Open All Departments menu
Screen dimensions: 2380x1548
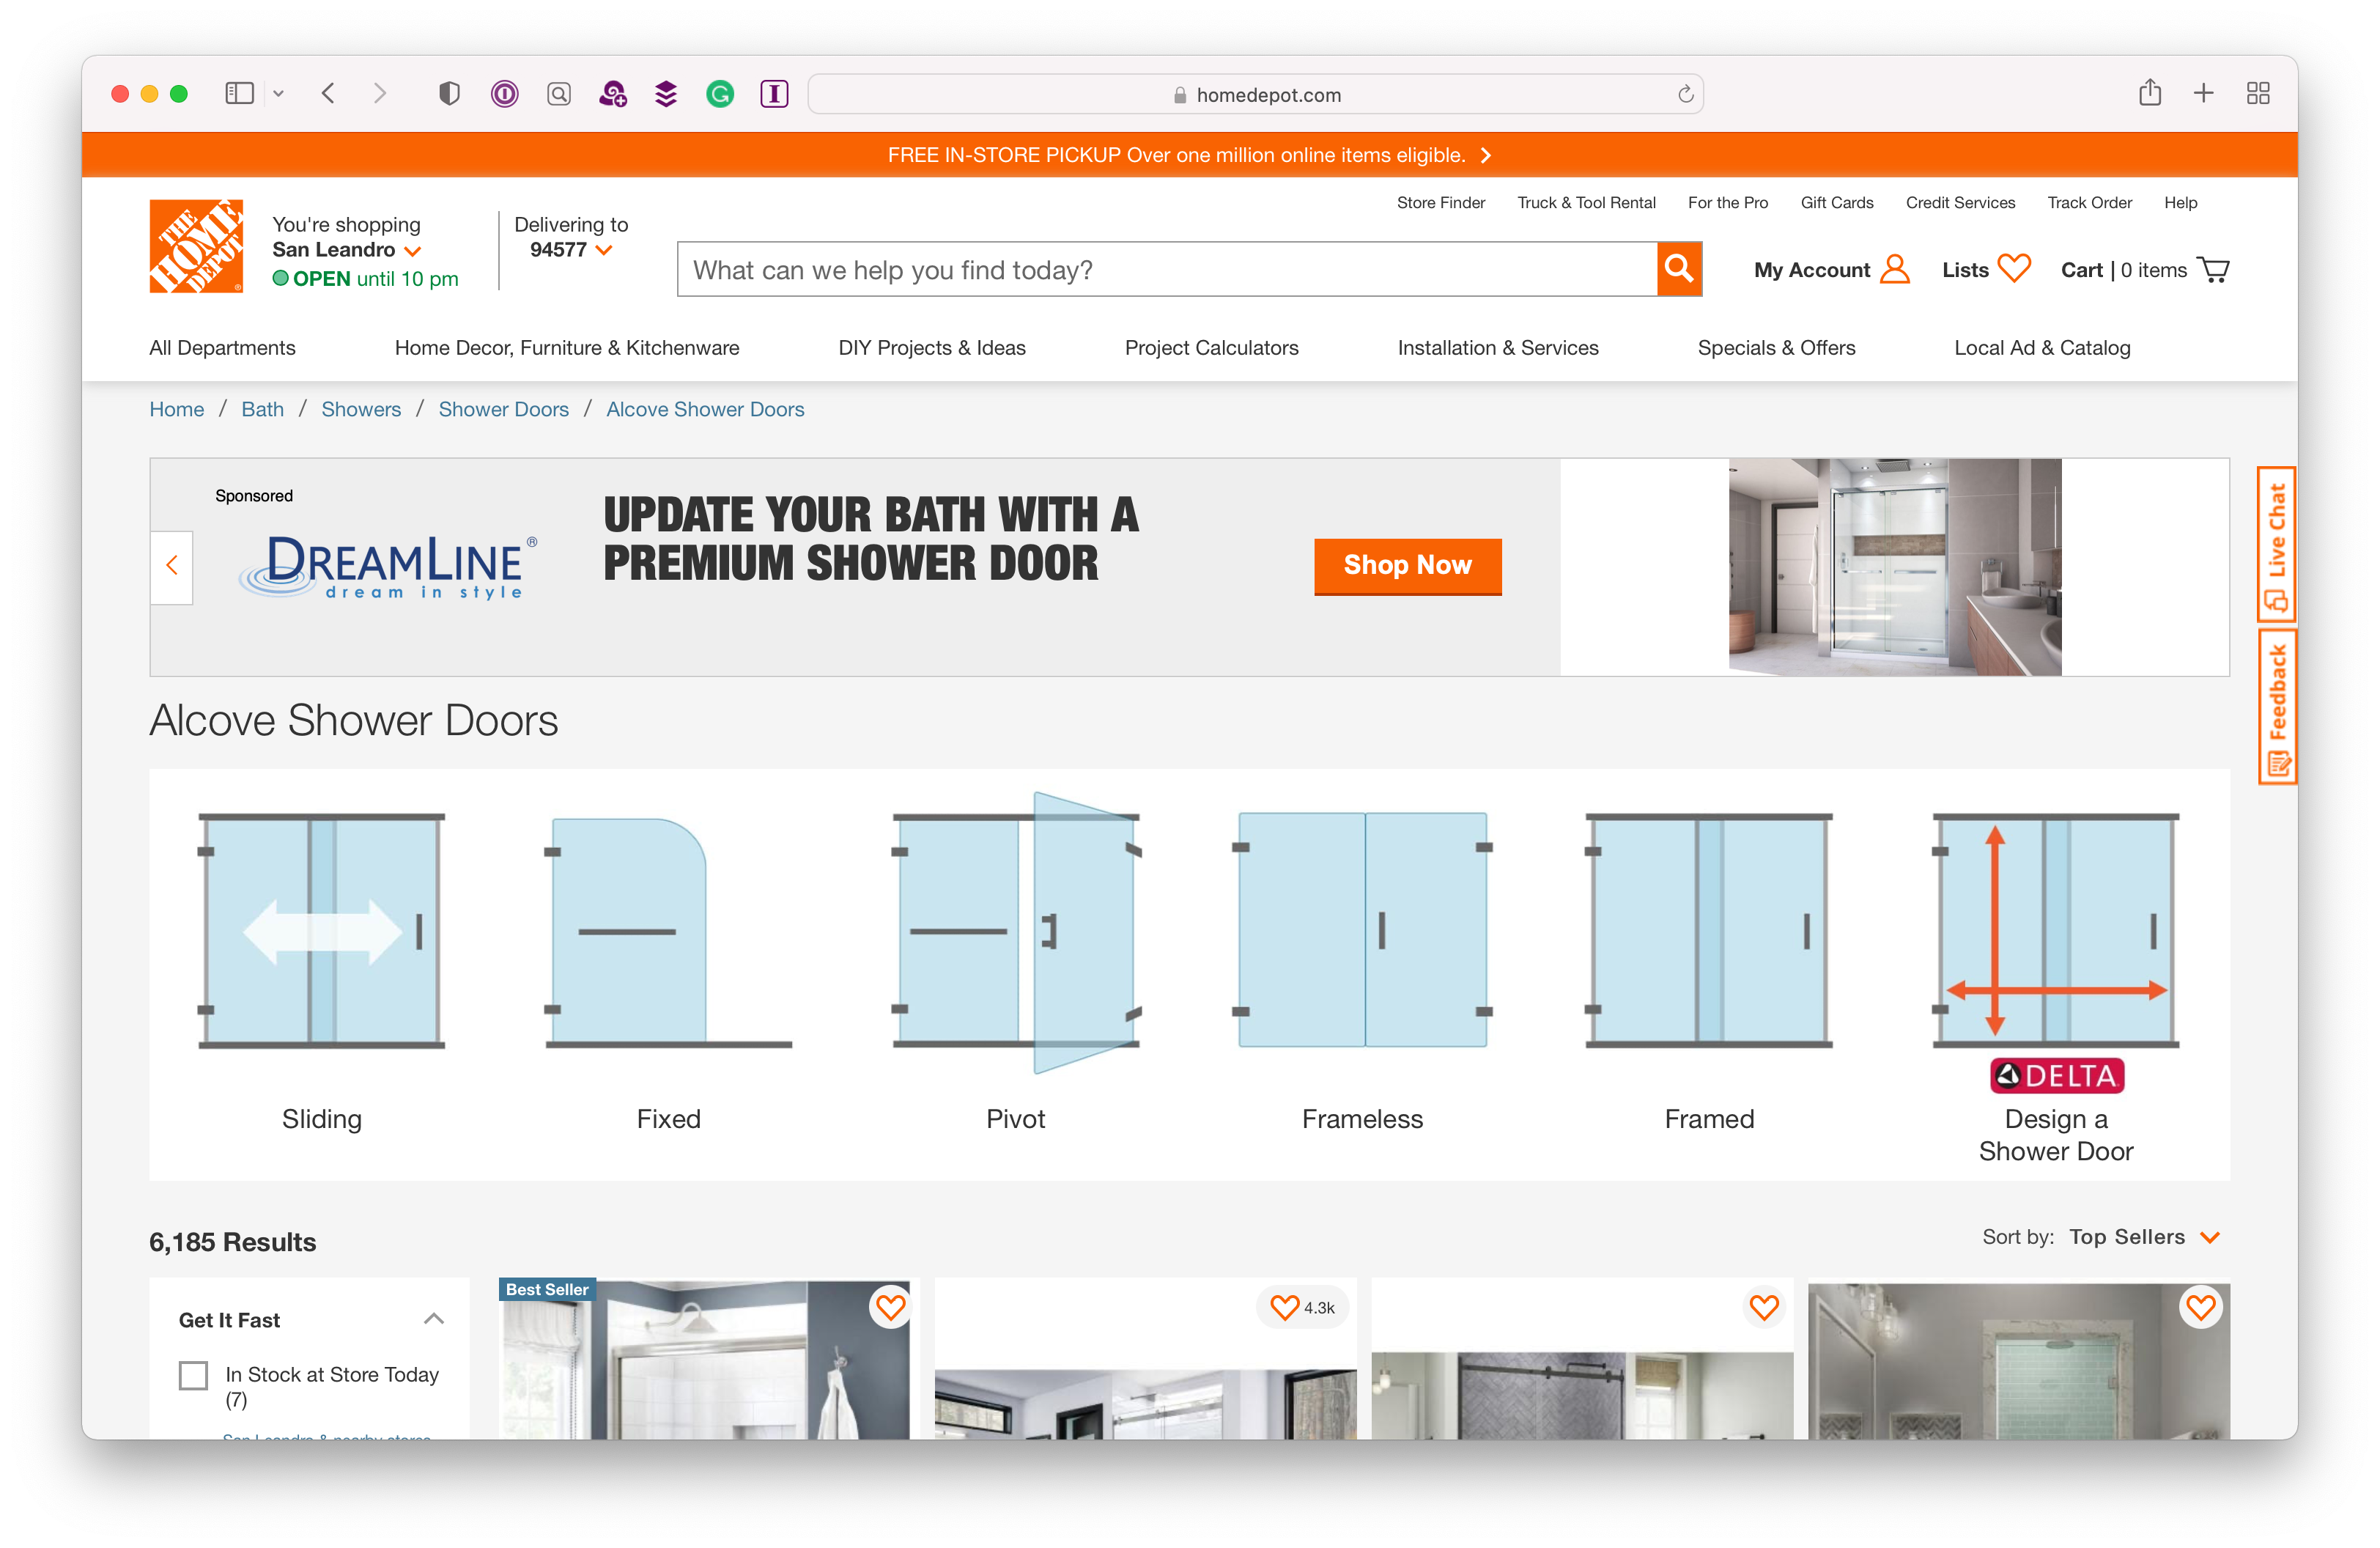tap(222, 347)
